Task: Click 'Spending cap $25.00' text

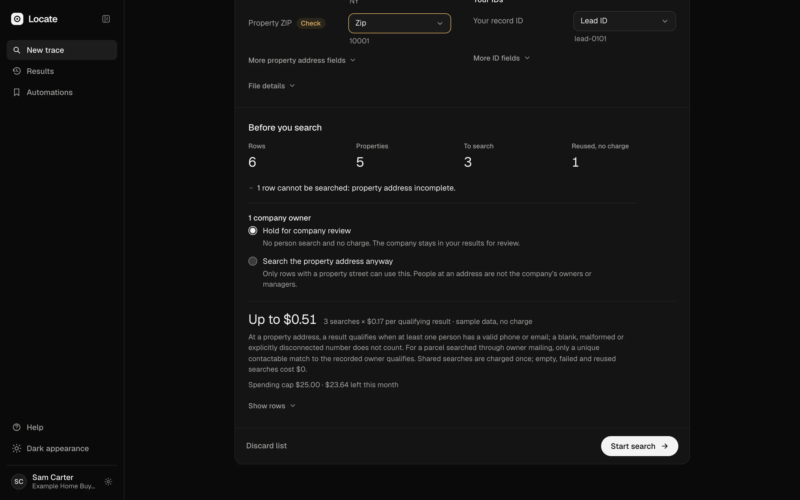Action: (284, 385)
